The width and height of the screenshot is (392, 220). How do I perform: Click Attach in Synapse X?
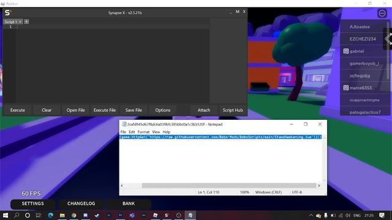point(204,110)
